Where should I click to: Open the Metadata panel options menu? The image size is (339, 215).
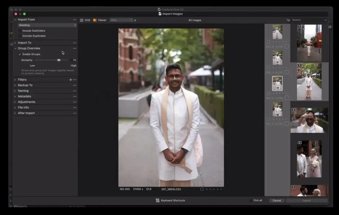pyautogui.click(x=75, y=96)
